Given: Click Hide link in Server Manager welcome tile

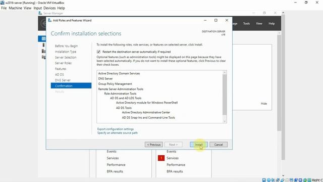Looking at the screenshot, I should point(264,104).
